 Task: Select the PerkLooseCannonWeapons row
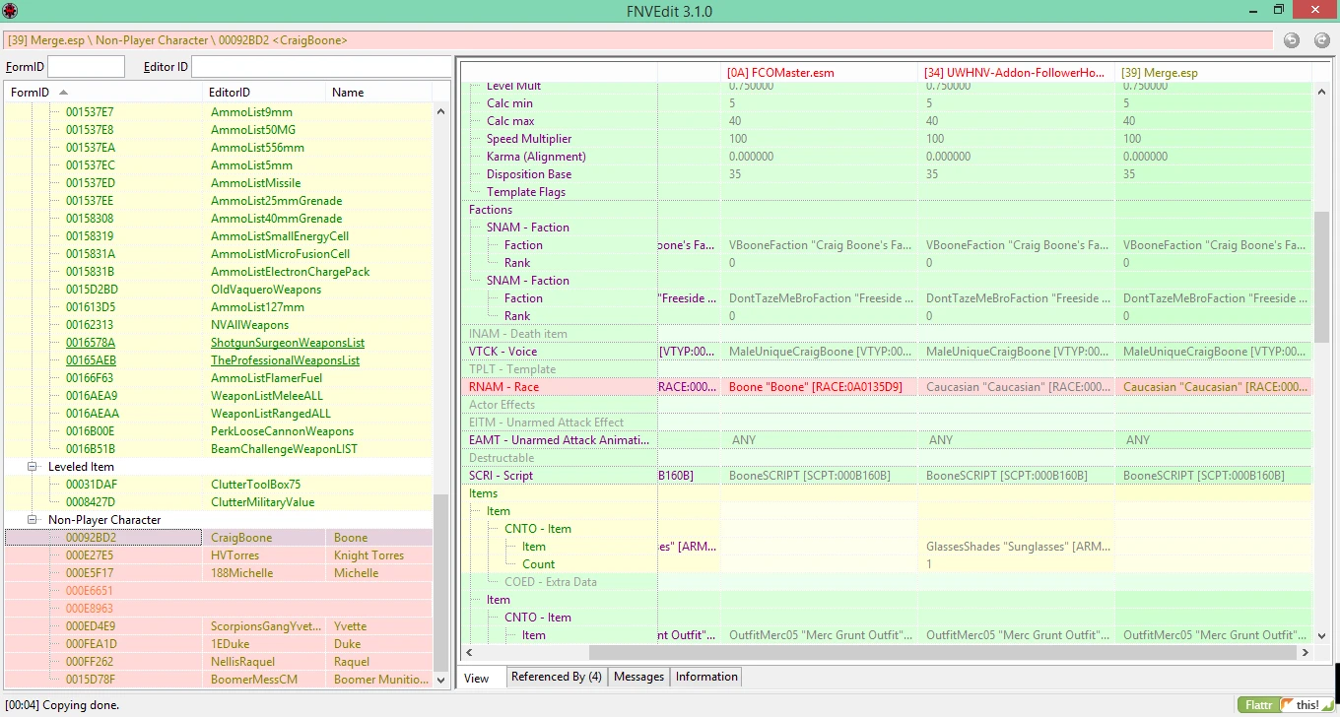218,431
